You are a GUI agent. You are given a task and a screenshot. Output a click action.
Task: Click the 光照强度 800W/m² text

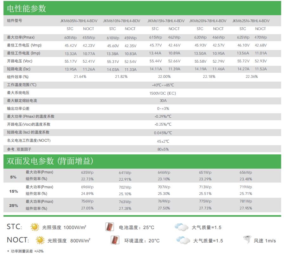click(69, 240)
